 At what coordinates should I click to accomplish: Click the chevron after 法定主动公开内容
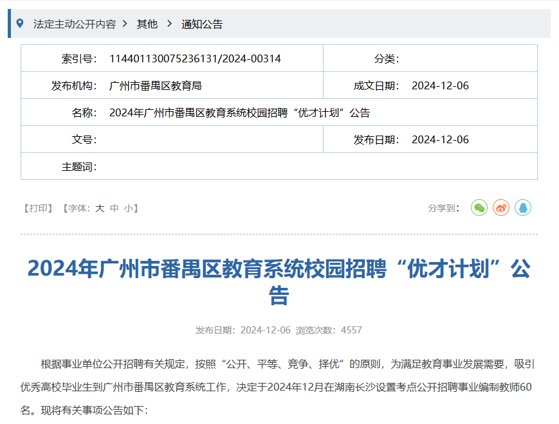125,24
